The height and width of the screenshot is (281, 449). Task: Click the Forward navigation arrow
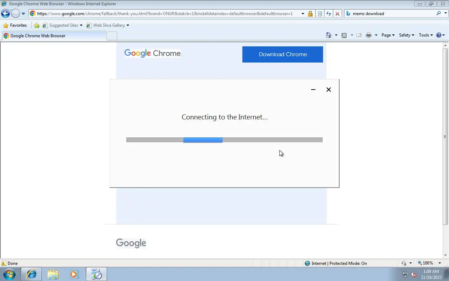pos(15,14)
